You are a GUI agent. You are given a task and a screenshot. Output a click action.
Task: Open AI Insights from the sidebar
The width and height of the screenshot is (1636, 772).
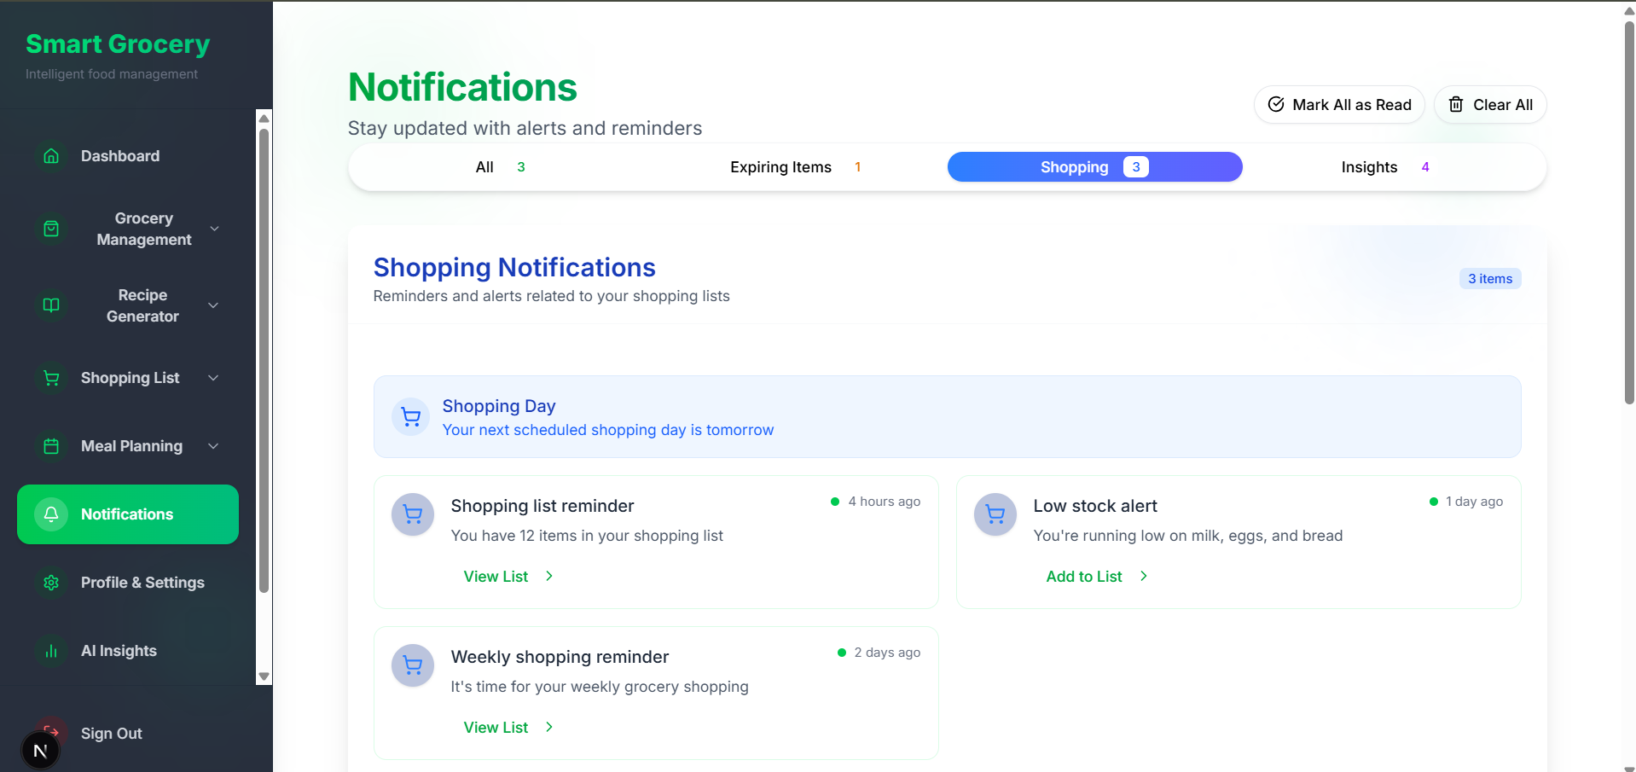[128, 651]
